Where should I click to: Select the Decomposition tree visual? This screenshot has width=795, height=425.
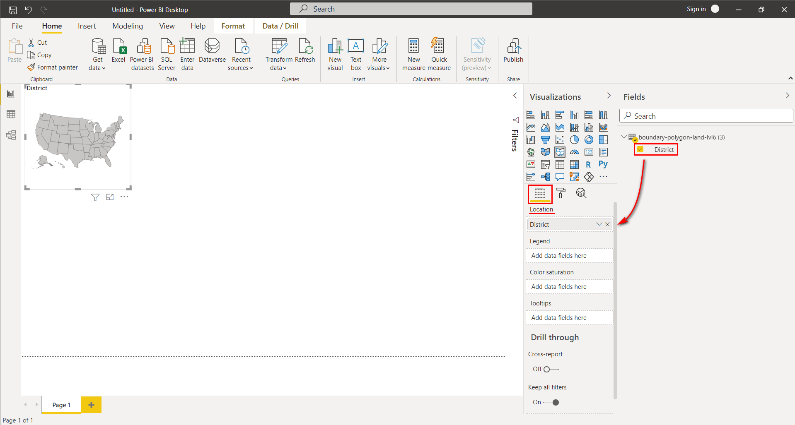coord(545,177)
